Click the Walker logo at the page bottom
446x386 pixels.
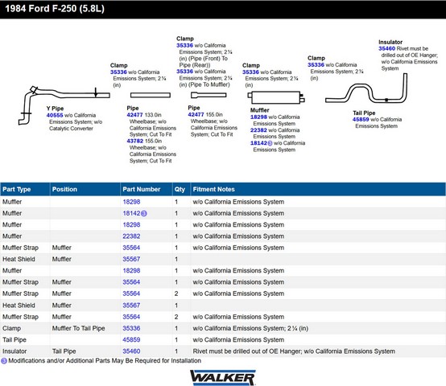click(x=223, y=377)
